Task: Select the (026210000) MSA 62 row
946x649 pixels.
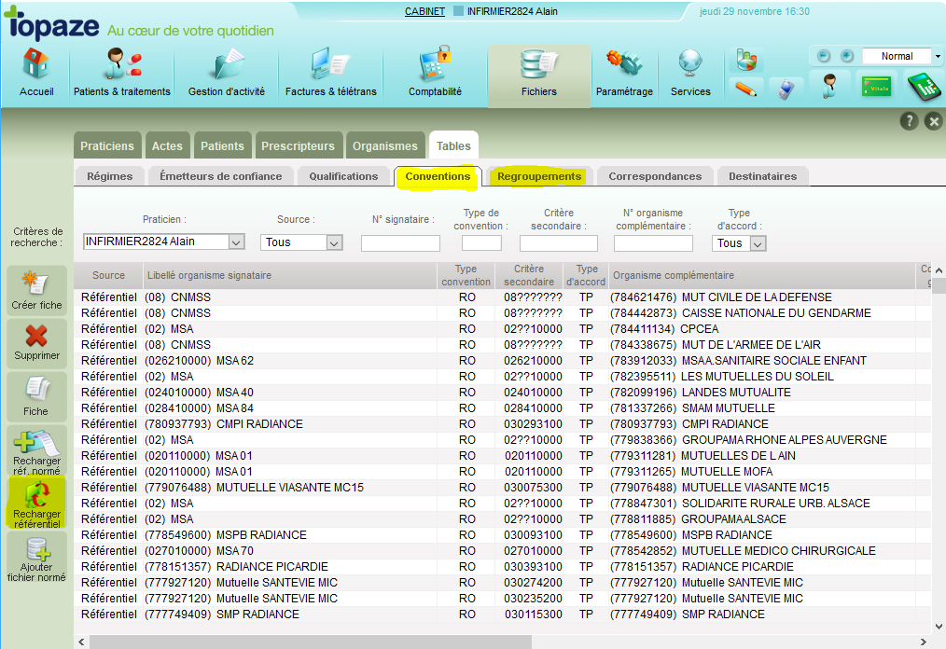Action: [503, 361]
